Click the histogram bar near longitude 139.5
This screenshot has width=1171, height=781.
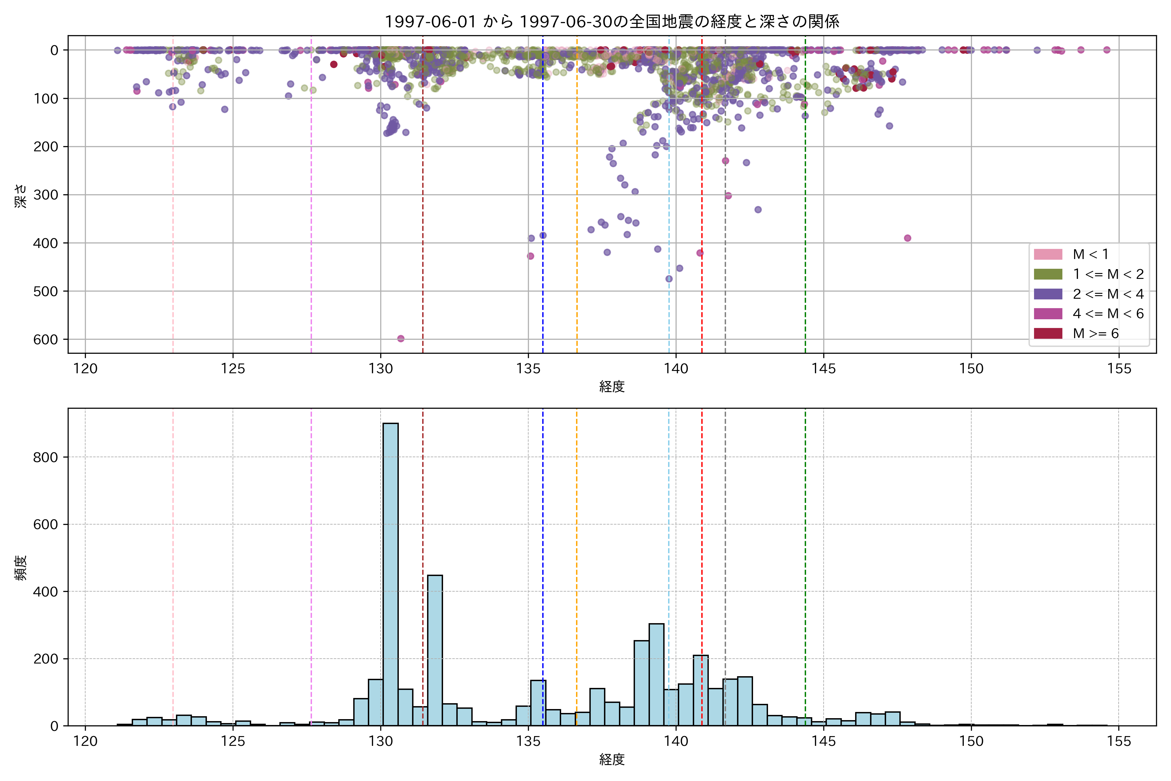point(656,675)
